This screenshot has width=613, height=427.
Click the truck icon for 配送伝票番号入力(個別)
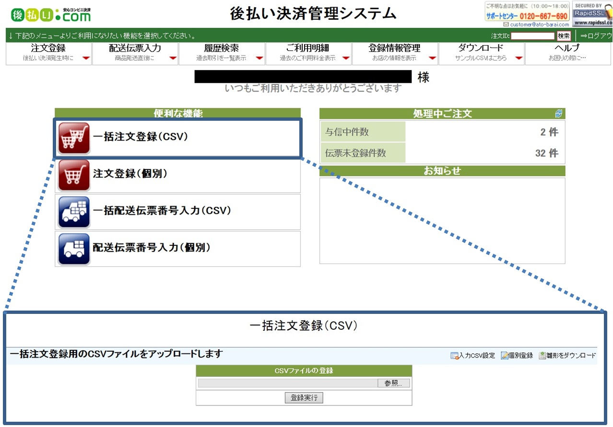click(74, 249)
